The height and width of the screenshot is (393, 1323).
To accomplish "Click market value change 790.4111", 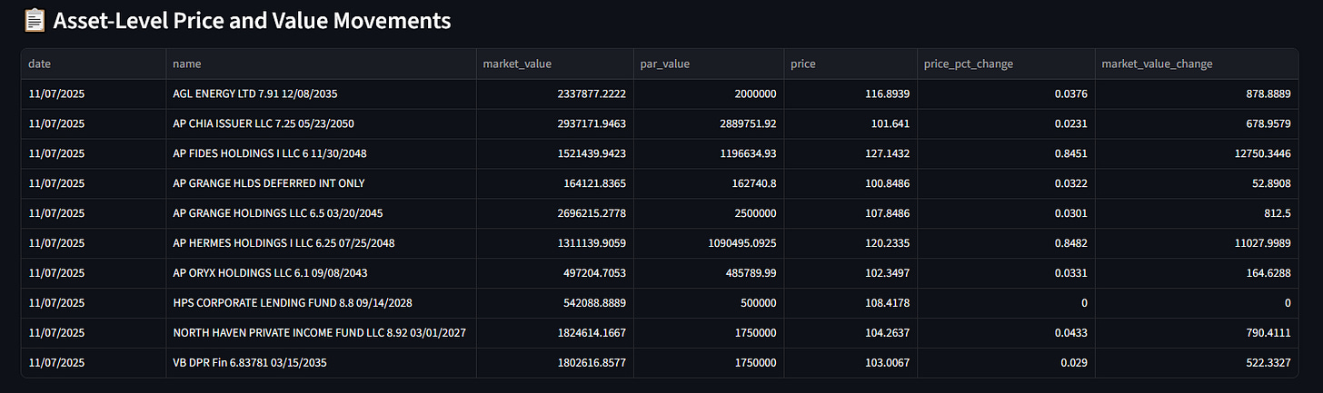I will (x=1197, y=333).
